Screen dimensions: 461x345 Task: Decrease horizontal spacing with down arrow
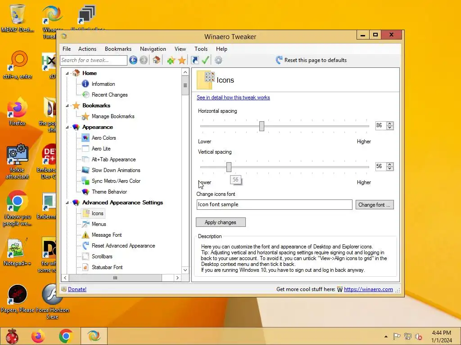click(x=390, y=128)
